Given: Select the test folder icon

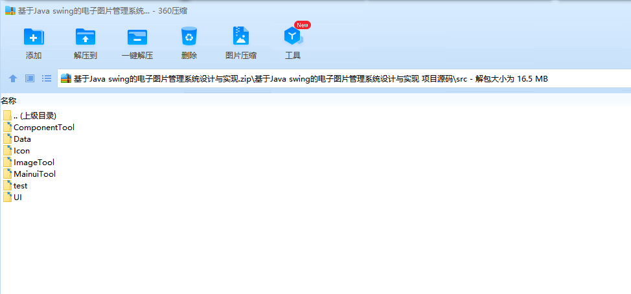Looking at the screenshot, I should 7,186.
